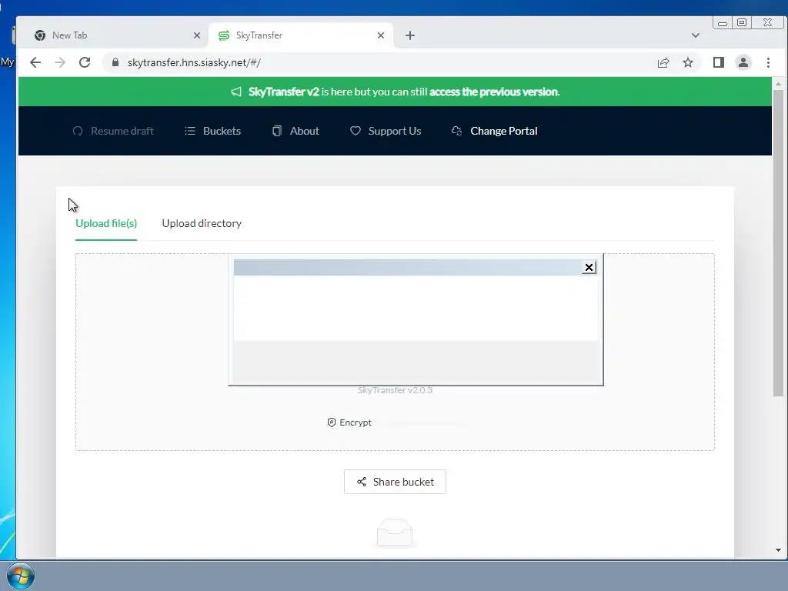788x591 pixels.
Task: Go forward in browser history
Action: (x=60, y=62)
